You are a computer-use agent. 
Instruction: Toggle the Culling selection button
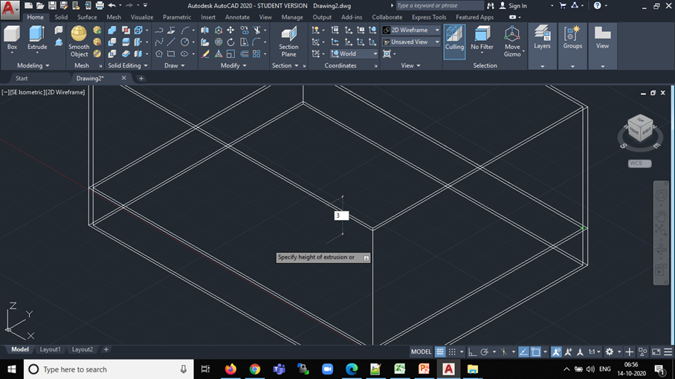[454, 42]
